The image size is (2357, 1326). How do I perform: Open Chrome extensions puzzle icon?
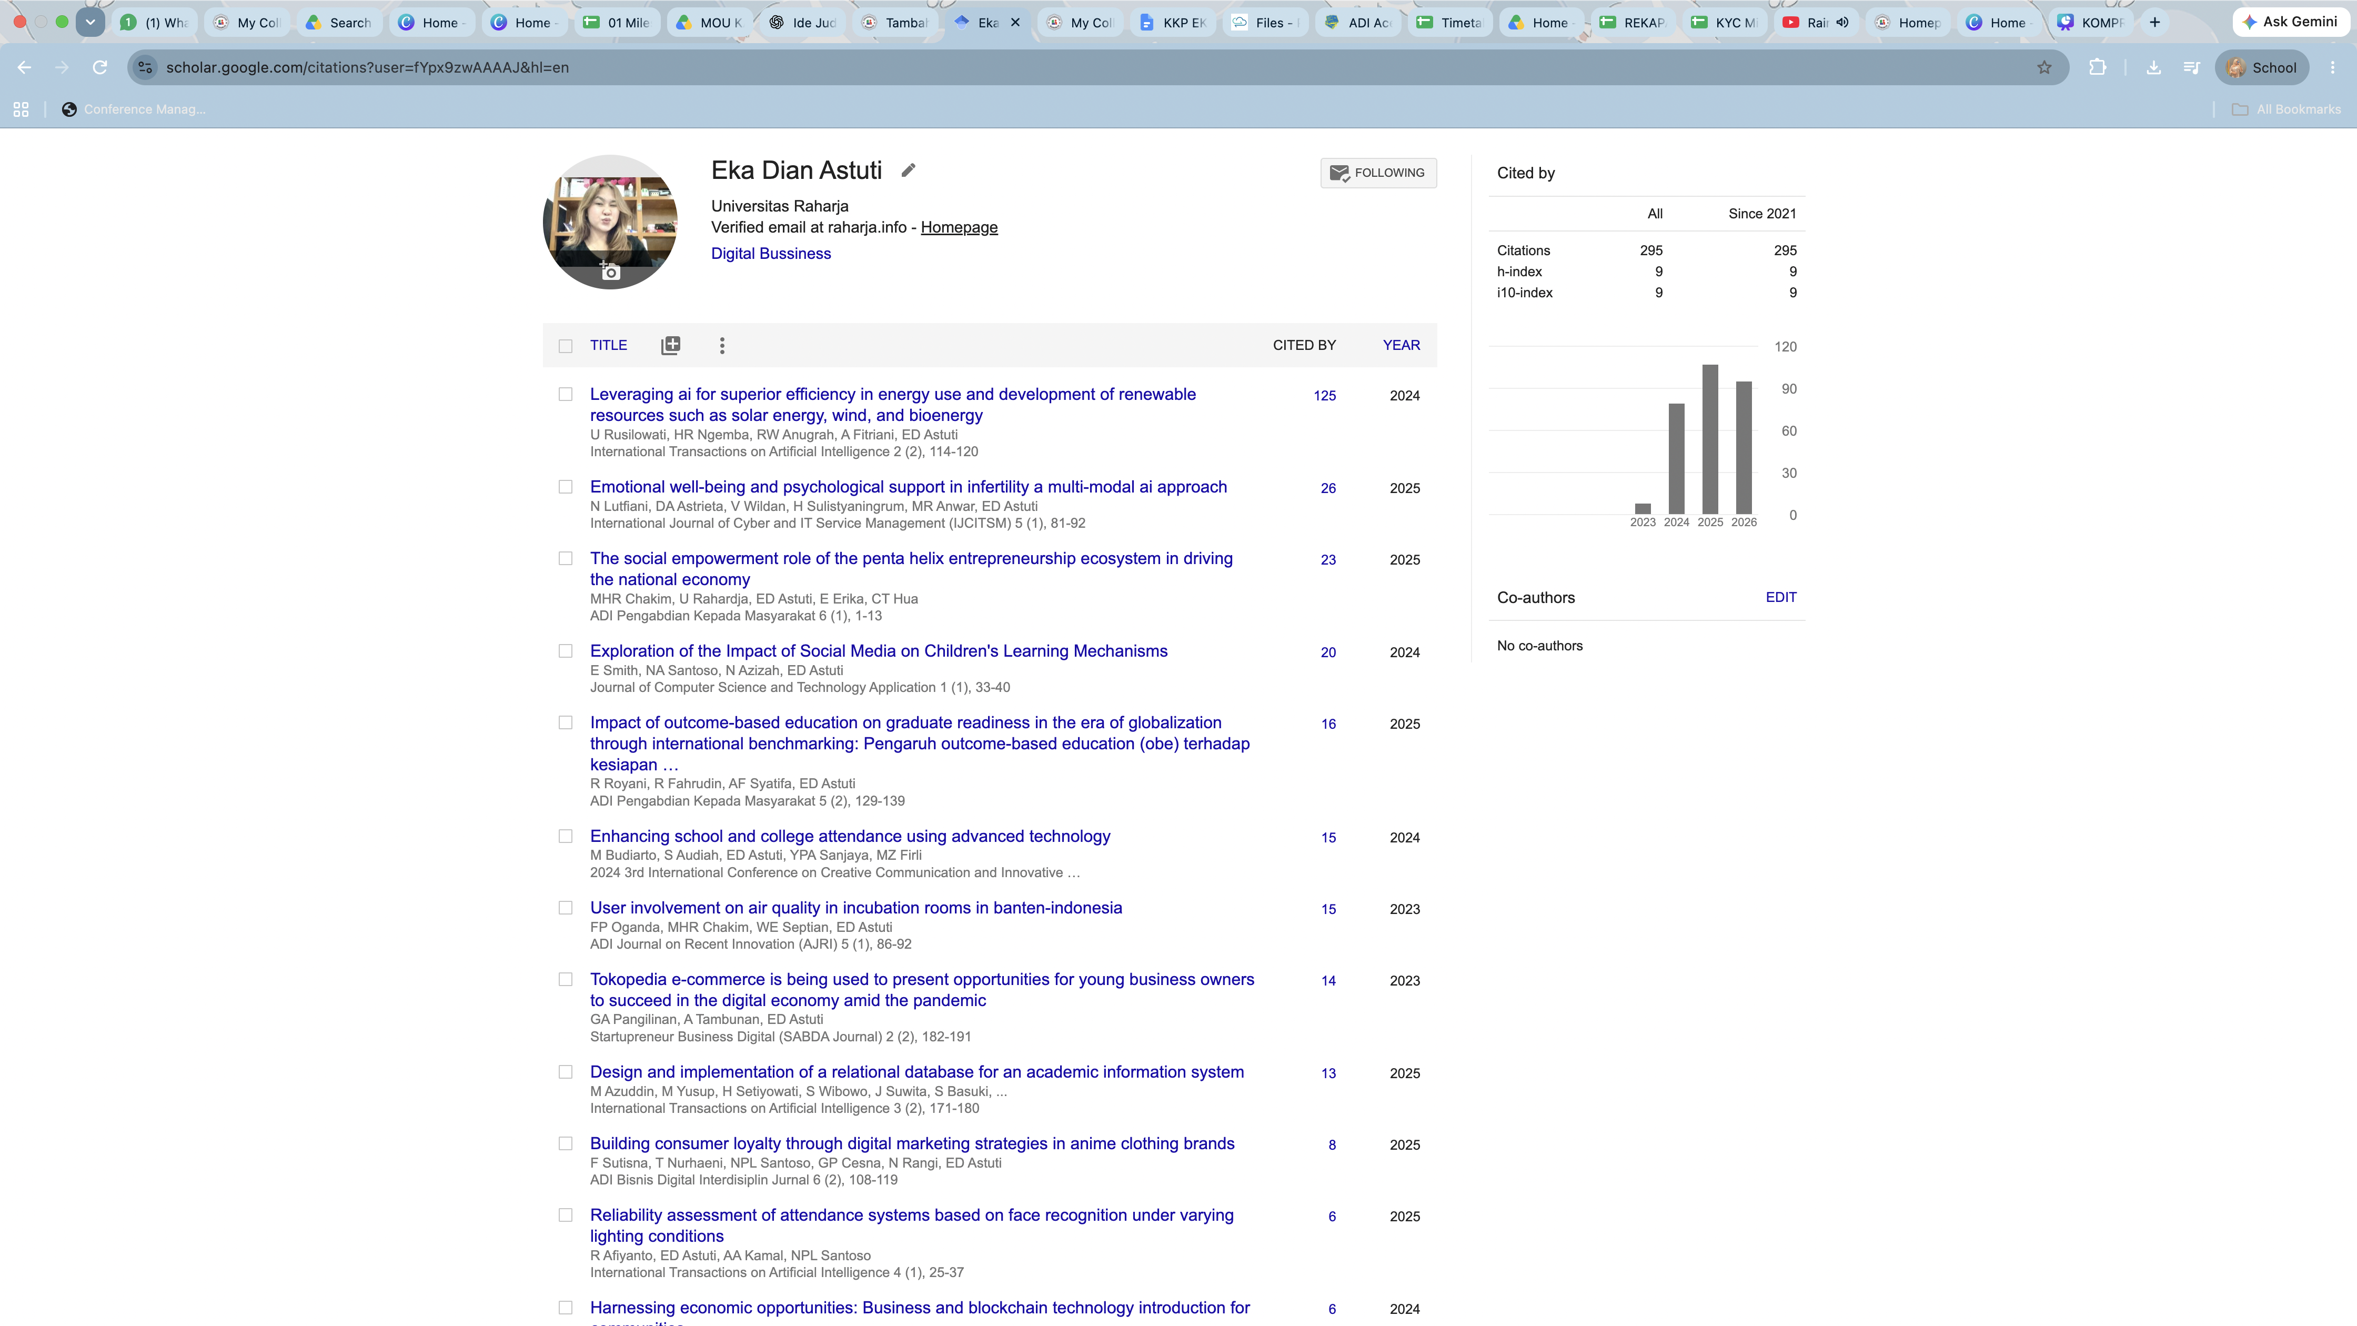click(2097, 68)
